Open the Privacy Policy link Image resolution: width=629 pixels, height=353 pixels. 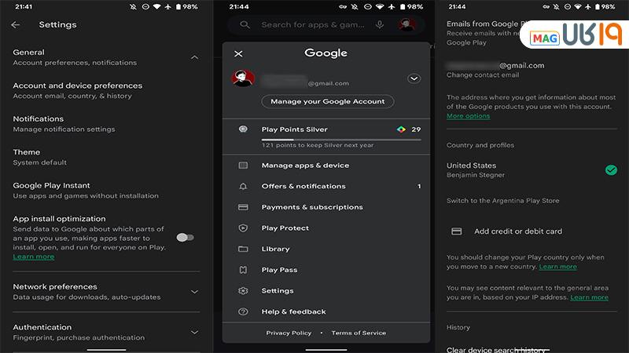pos(289,333)
